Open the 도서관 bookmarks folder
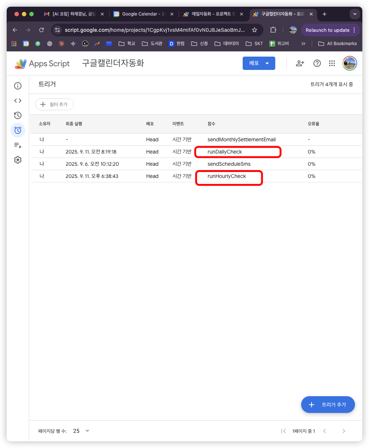369x448 pixels. coord(152,44)
